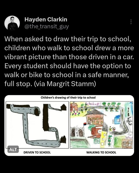The height and width of the screenshot is (173, 139).
Task: Click the WALKING TO SCHOOL caption
Action: [x=101, y=152]
